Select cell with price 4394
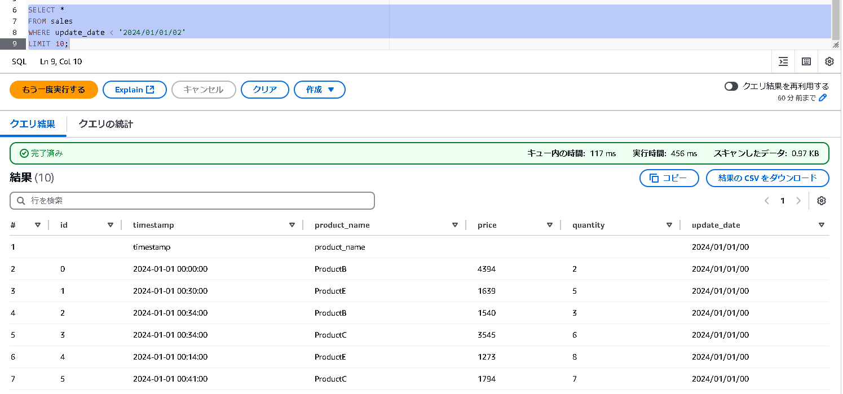 (x=487, y=269)
